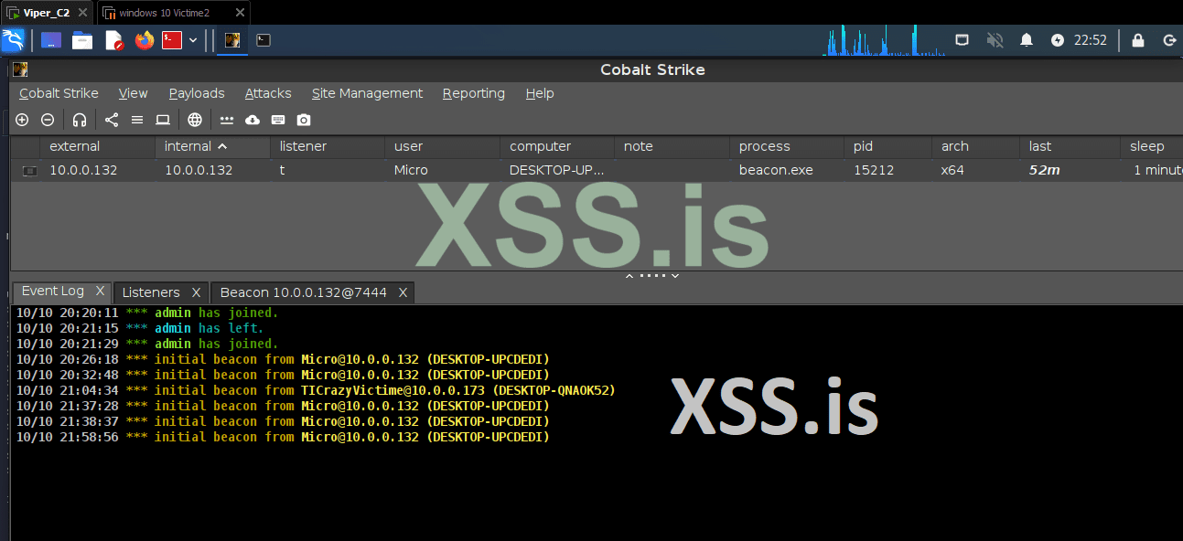This screenshot has height=541, width=1183.
Task: Open the Attacks menu
Action: tap(268, 93)
